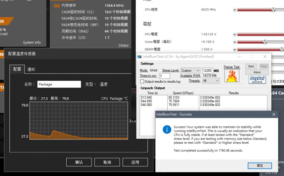This screenshot has height=176, width=284.
Task: Decrease Vcore電壓 offset with the minus button
Action: (235, 42)
